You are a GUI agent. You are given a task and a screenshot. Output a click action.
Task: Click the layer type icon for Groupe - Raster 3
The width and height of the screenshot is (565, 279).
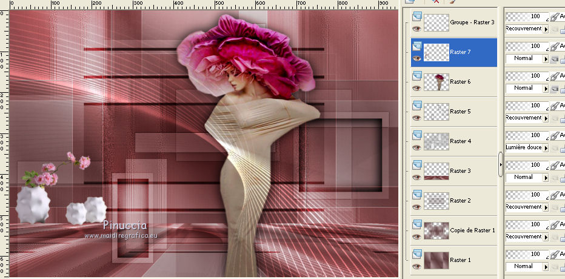click(x=416, y=16)
